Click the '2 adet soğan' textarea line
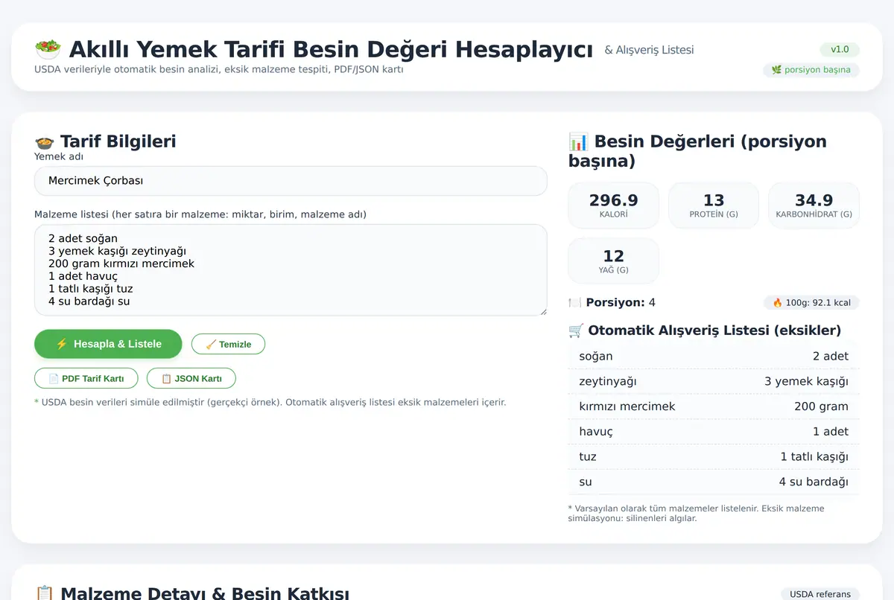894x600 pixels. coord(83,239)
